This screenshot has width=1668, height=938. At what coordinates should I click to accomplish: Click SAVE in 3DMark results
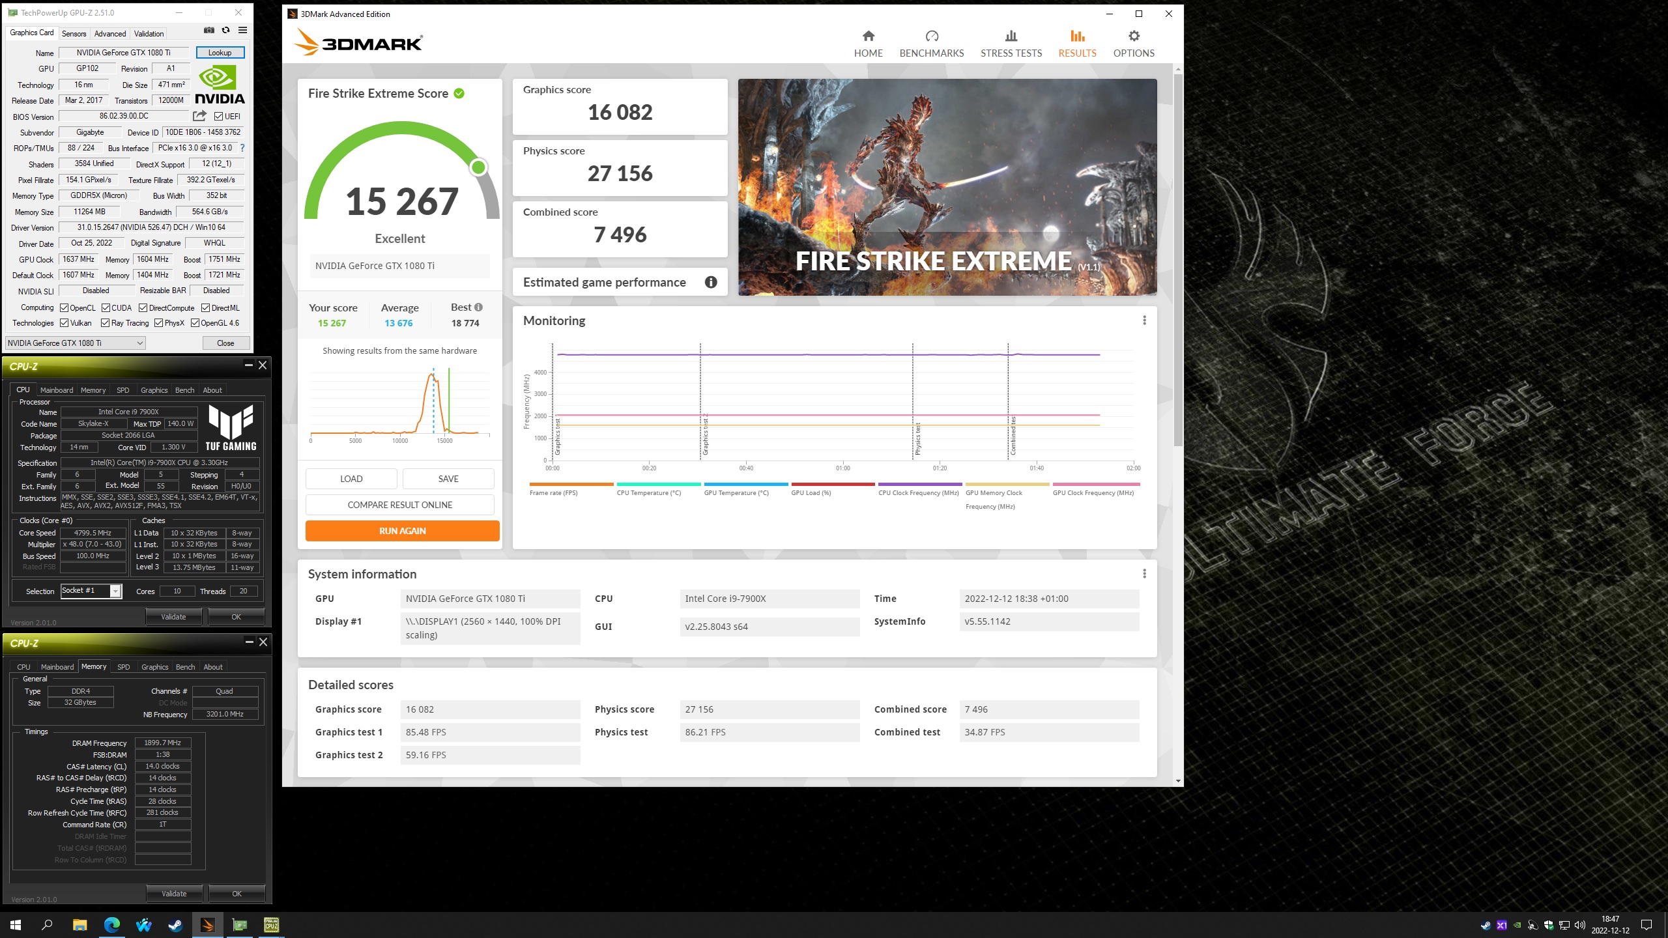point(448,479)
